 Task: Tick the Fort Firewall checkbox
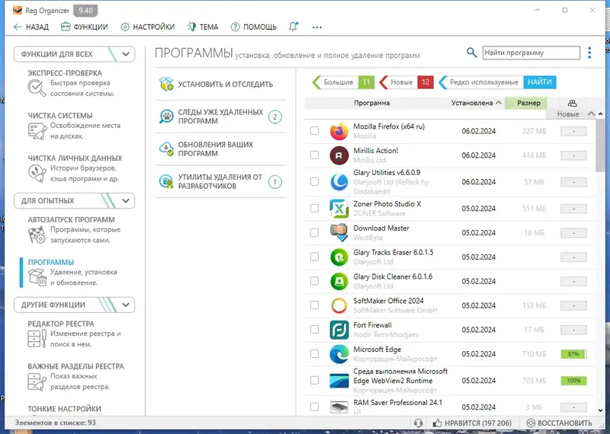(x=314, y=330)
